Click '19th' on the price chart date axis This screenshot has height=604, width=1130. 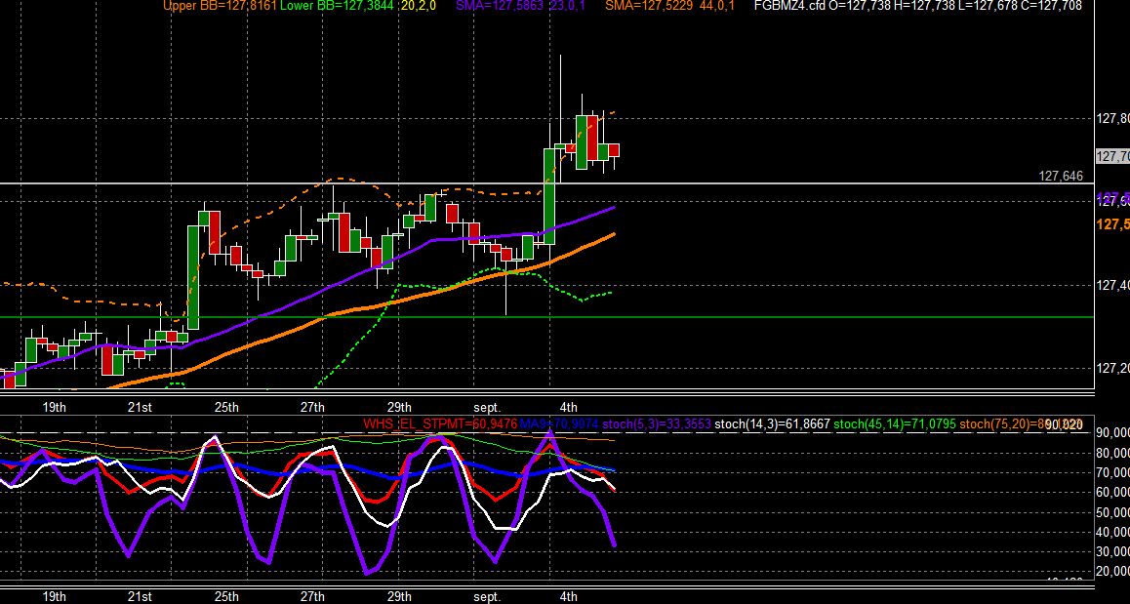54,407
